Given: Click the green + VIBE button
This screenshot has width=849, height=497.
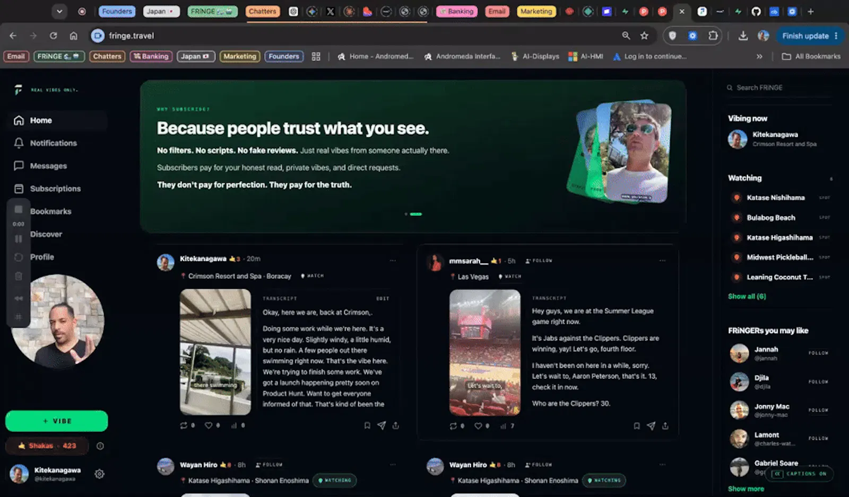Looking at the screenshot, I should (x=57, y=421).
